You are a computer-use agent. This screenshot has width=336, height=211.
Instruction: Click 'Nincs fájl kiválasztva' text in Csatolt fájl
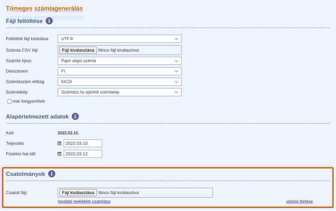[x=118, y=192]
